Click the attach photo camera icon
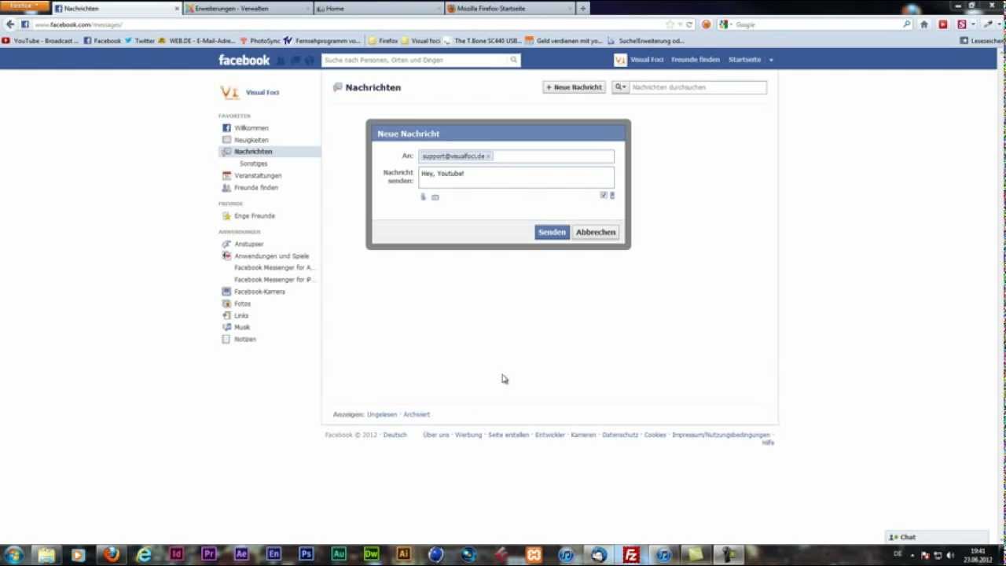This screenshot has height=566, width=1006. click(x=435, y=197)
